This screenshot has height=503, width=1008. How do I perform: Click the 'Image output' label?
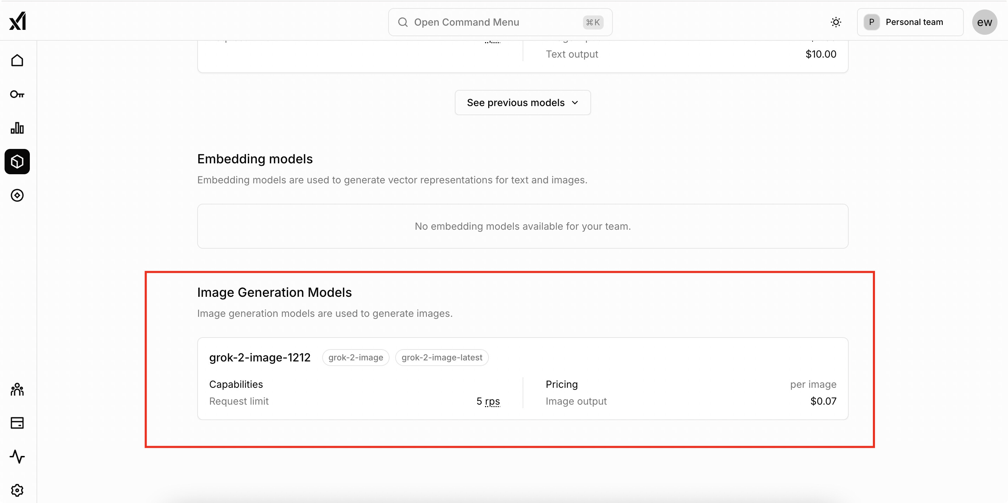[576, 401]
